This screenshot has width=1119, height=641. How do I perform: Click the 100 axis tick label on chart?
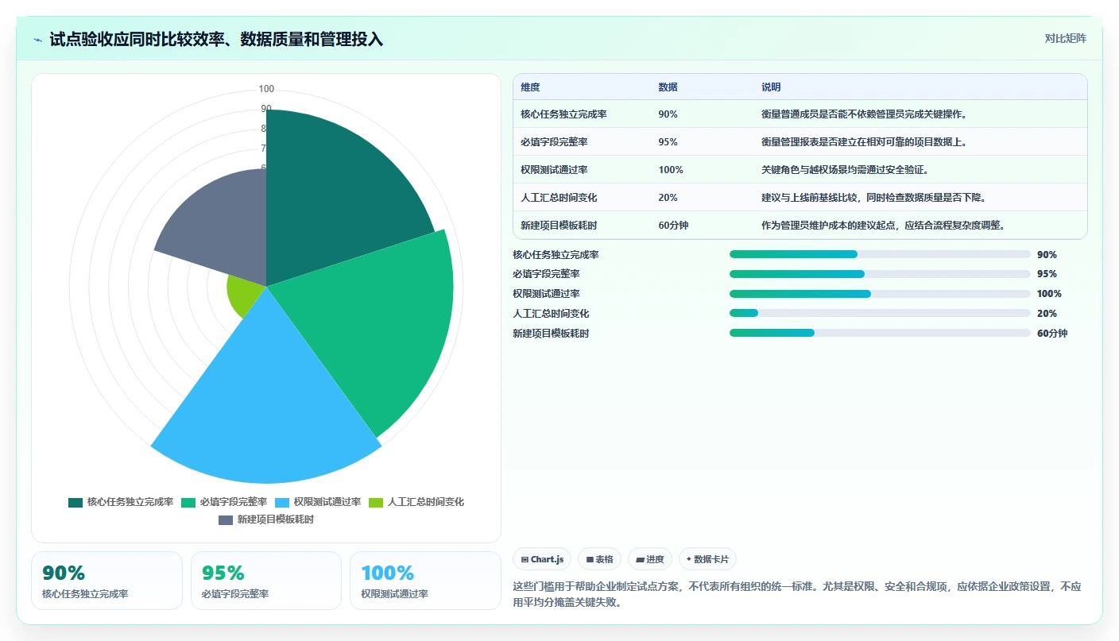coord(266,89)
